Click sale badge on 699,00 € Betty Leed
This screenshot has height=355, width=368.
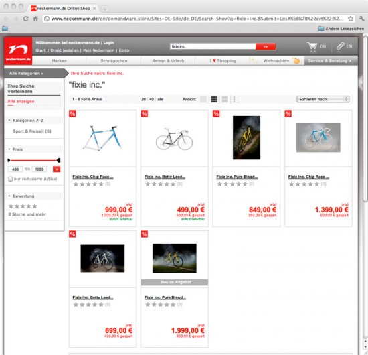tap(72, 234)
